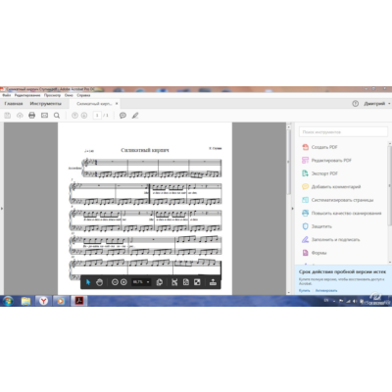Open the Просмотр menu
This screenshot has width=392, height=392.
pyautogui.click(x=52, y=95)
